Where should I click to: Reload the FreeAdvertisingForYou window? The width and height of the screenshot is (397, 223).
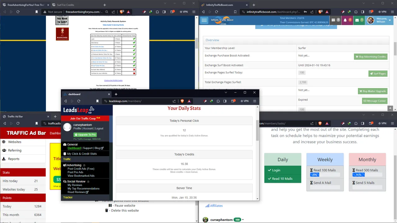click(x=18, y=12)
